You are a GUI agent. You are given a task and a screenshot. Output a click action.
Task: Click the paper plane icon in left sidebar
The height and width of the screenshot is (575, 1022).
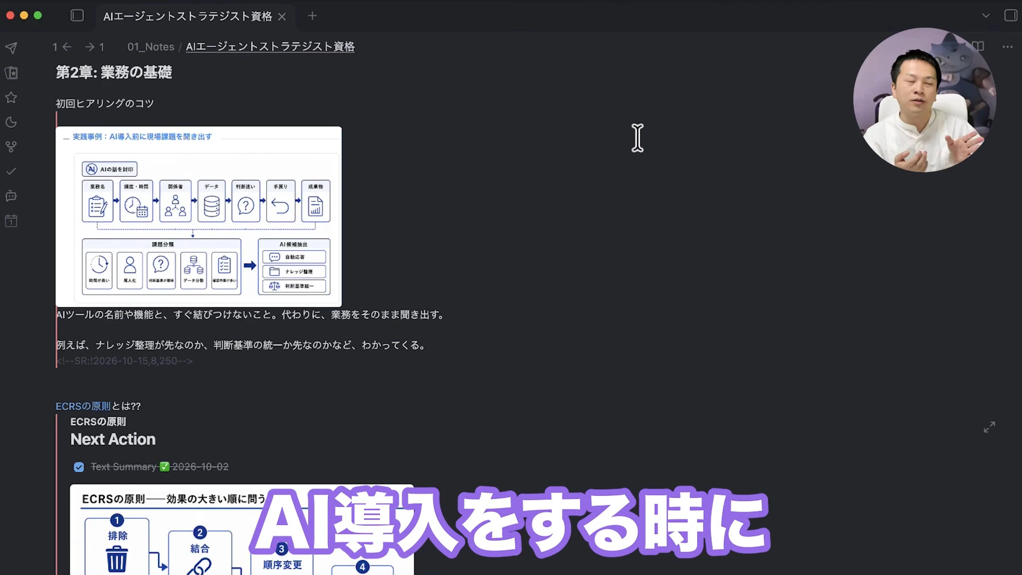(x=11, y=48)
